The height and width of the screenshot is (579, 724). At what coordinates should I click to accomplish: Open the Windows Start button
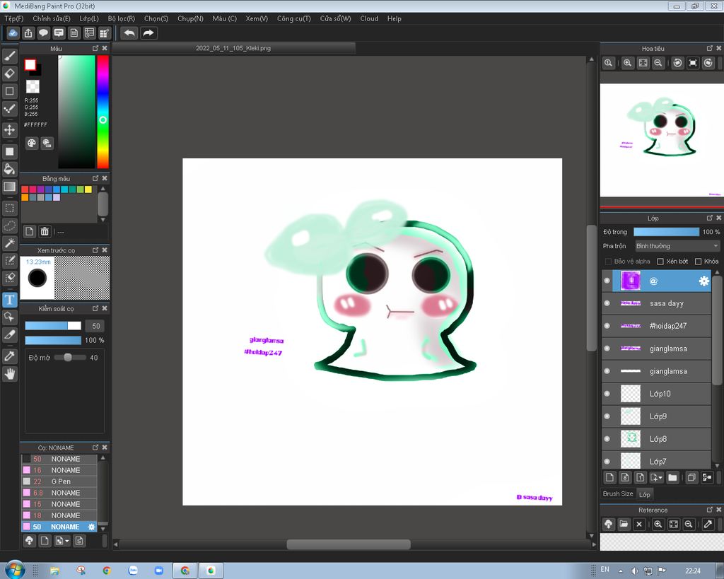(x=14, y=571)
